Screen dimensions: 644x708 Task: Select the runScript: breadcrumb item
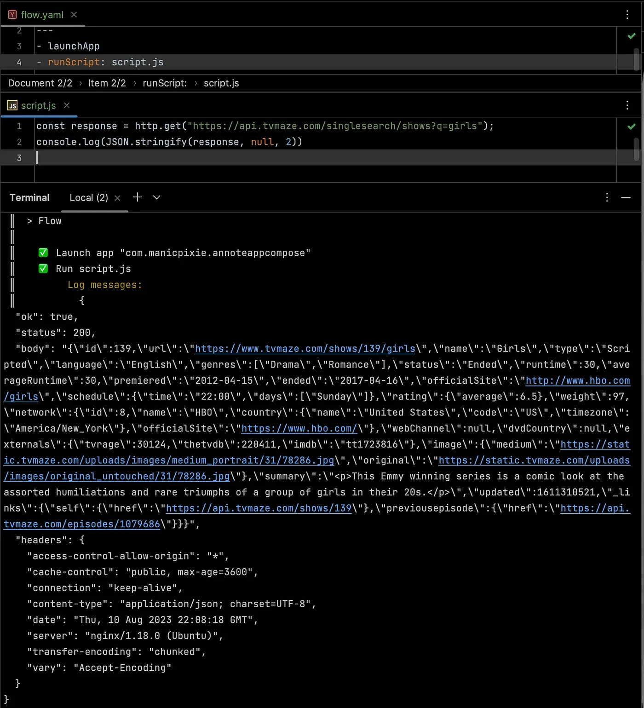165,83
